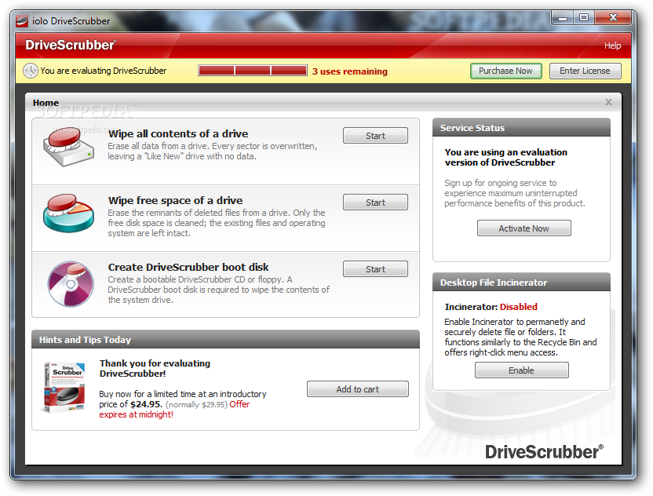The height and width of the screenshot is (496, 653).
Task: Click the evaluation clock icon
Action: tap(31, 71)
